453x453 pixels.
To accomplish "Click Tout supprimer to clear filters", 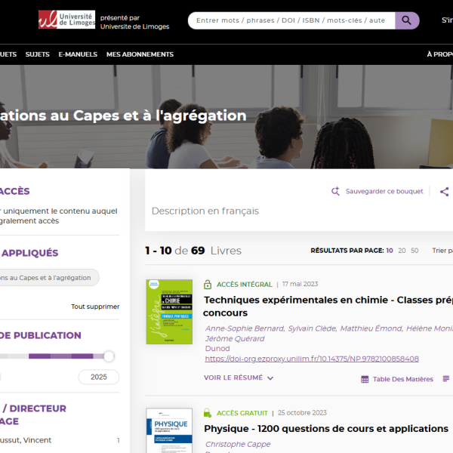I will pos(95,307).
